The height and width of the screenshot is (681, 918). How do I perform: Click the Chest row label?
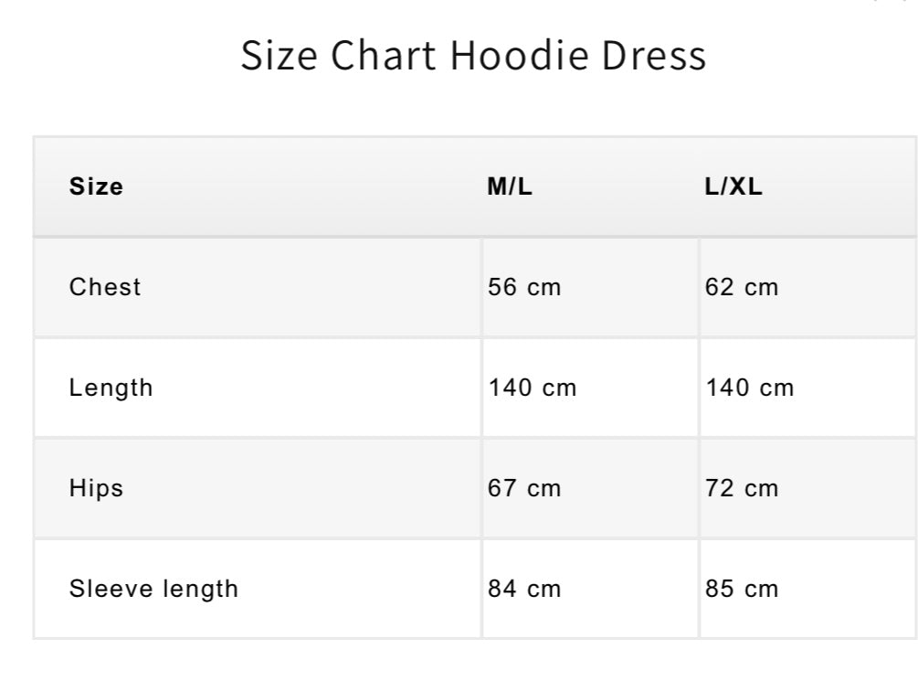point(105,287)
